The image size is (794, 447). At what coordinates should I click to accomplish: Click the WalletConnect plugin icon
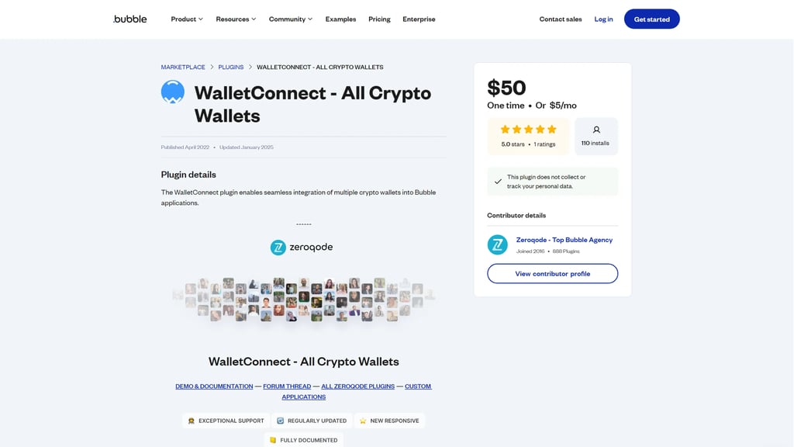coord(172,92)
